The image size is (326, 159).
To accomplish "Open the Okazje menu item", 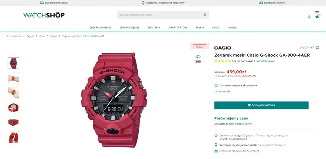I will (x=232, y=27).
